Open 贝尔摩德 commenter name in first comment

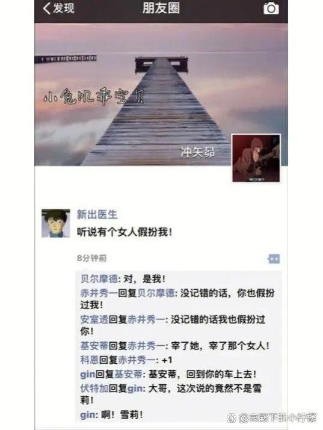coord(99,279)
